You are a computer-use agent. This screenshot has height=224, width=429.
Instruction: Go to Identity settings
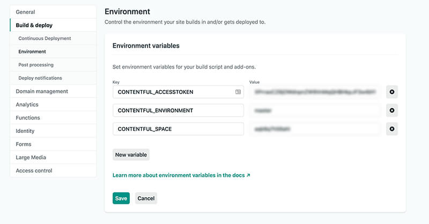(x=25, y=131)
